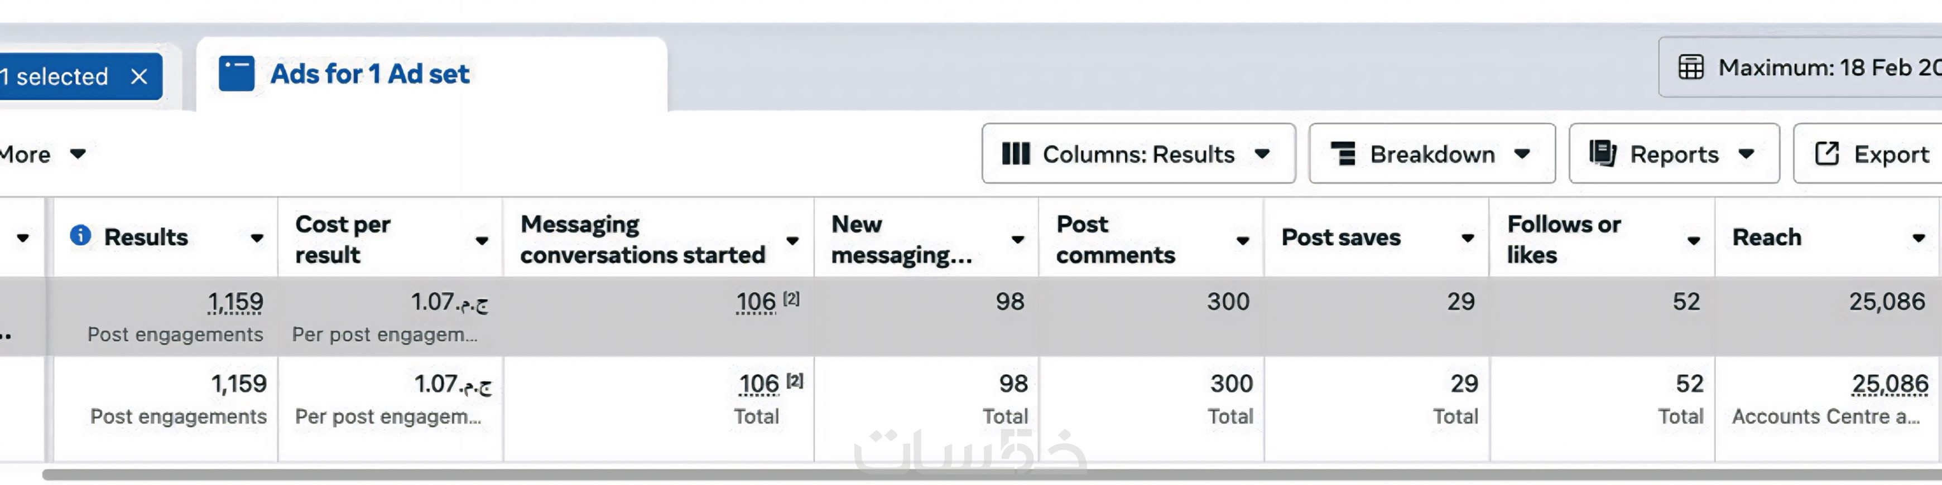This screenshot has height=485, width=1942.
Task: Open the Columns: Results dropdown
Action: (1138, 154)
